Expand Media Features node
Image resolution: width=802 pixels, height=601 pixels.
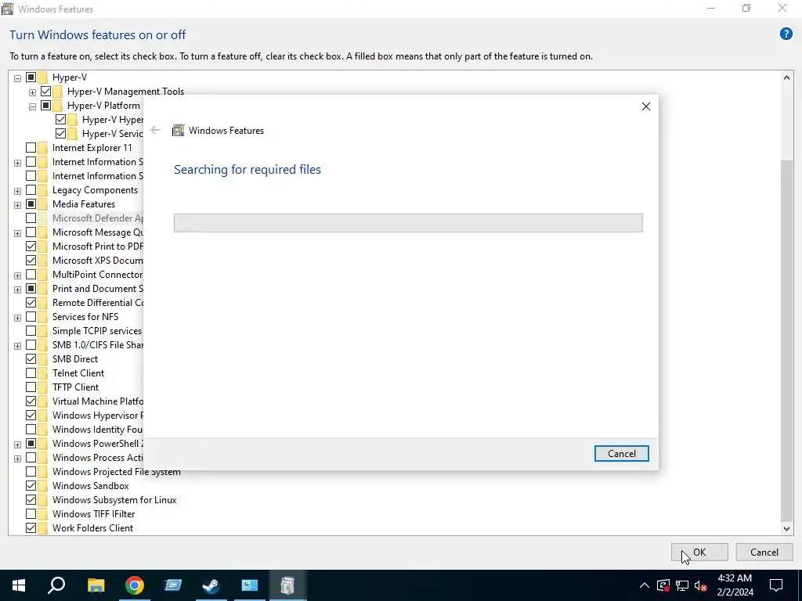tap(17, 205)
